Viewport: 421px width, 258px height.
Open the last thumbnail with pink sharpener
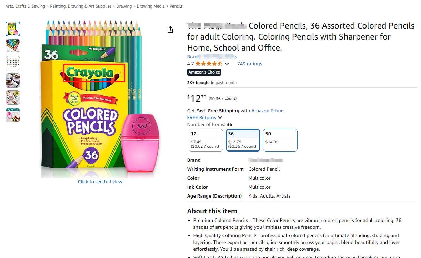(13, 115)
